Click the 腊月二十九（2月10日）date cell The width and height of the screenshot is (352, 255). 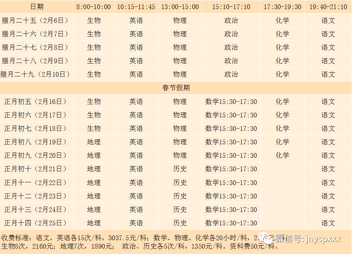click(35, 74)
